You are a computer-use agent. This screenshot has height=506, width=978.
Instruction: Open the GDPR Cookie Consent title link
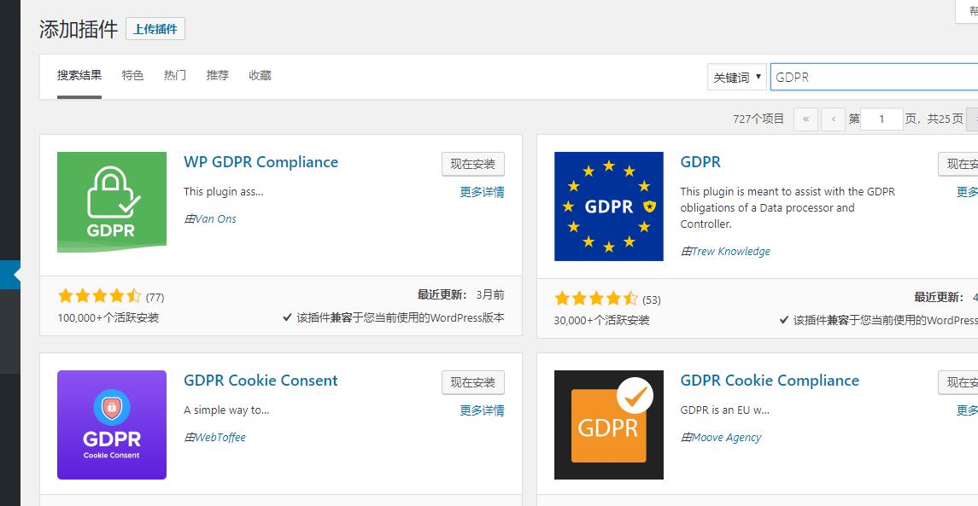[261, 381]
